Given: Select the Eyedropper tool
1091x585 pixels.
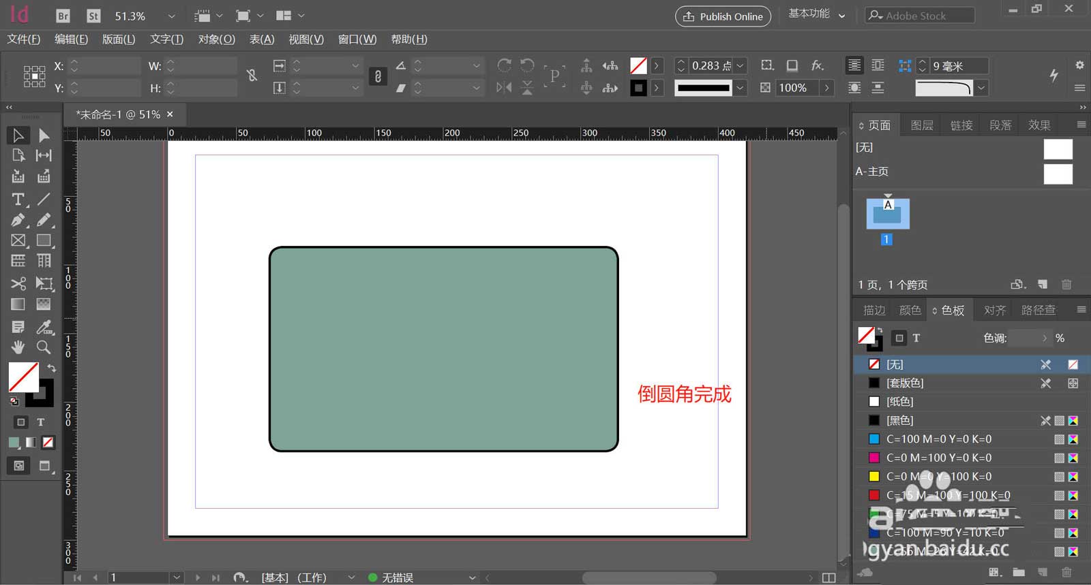Looking at the screenshot, I should 44,327.
